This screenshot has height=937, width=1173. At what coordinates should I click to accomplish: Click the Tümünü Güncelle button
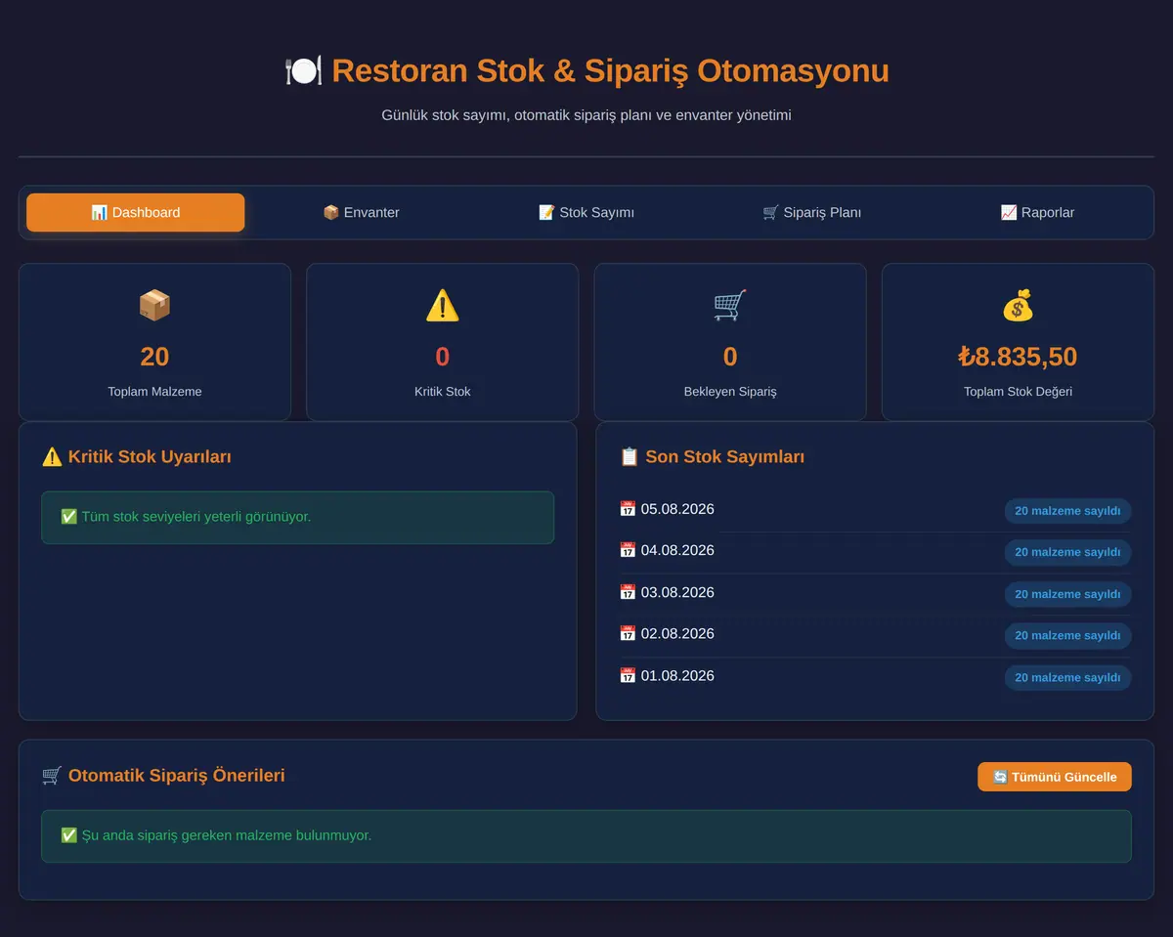[x=1055, y=777]
